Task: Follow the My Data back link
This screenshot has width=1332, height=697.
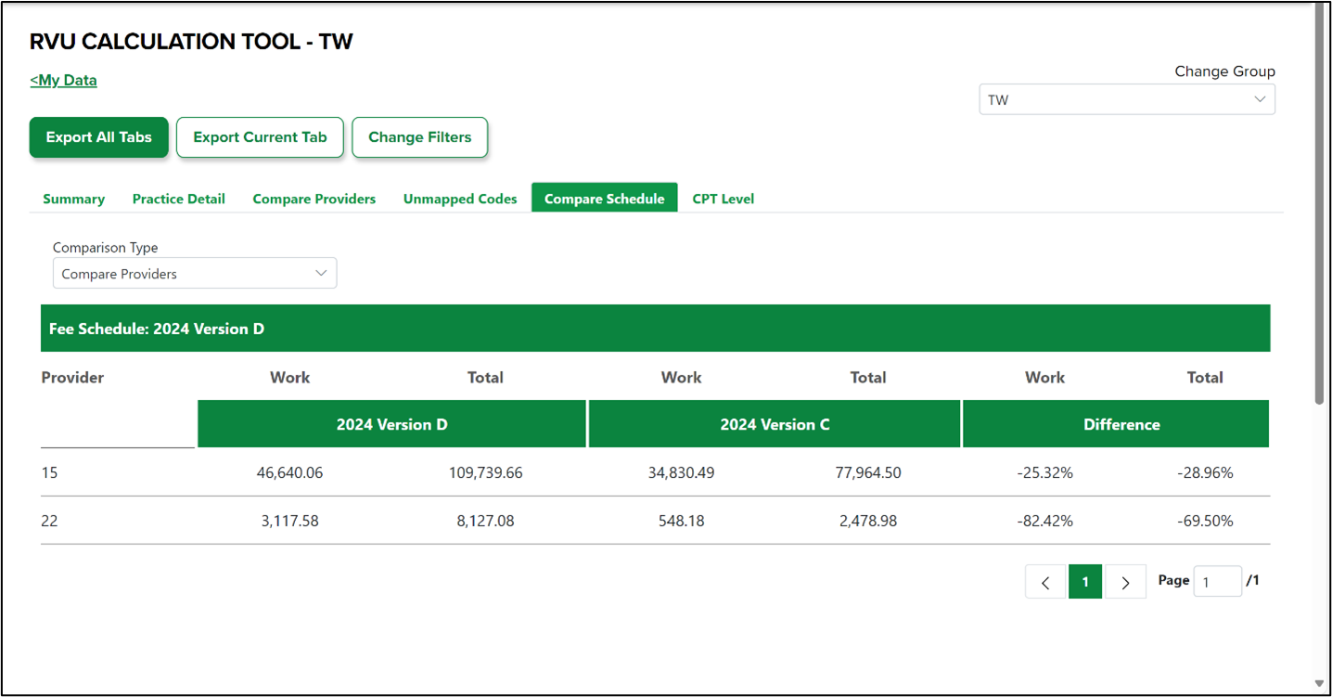Action: pos(63,80)
